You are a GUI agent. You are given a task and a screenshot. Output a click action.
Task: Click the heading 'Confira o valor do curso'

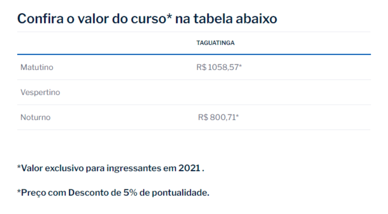[x=147, y=19]
